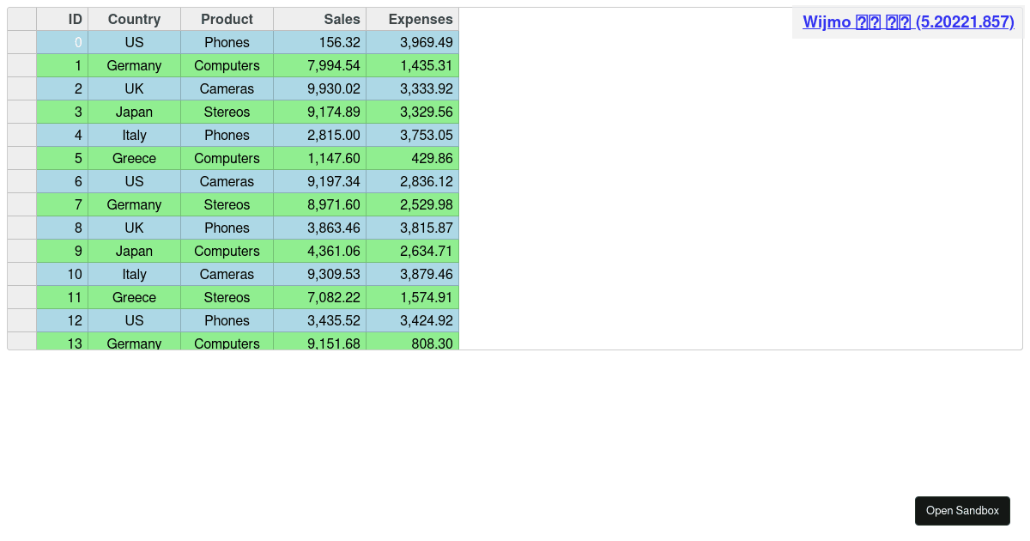Click the Cameras cell in row 2
The height and width of the screenshot is (541, 1030).
tap(227, 88)
